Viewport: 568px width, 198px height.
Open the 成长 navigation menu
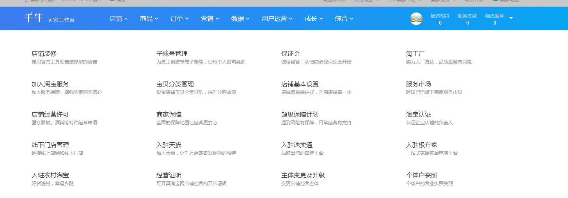(x=314, y=18)
